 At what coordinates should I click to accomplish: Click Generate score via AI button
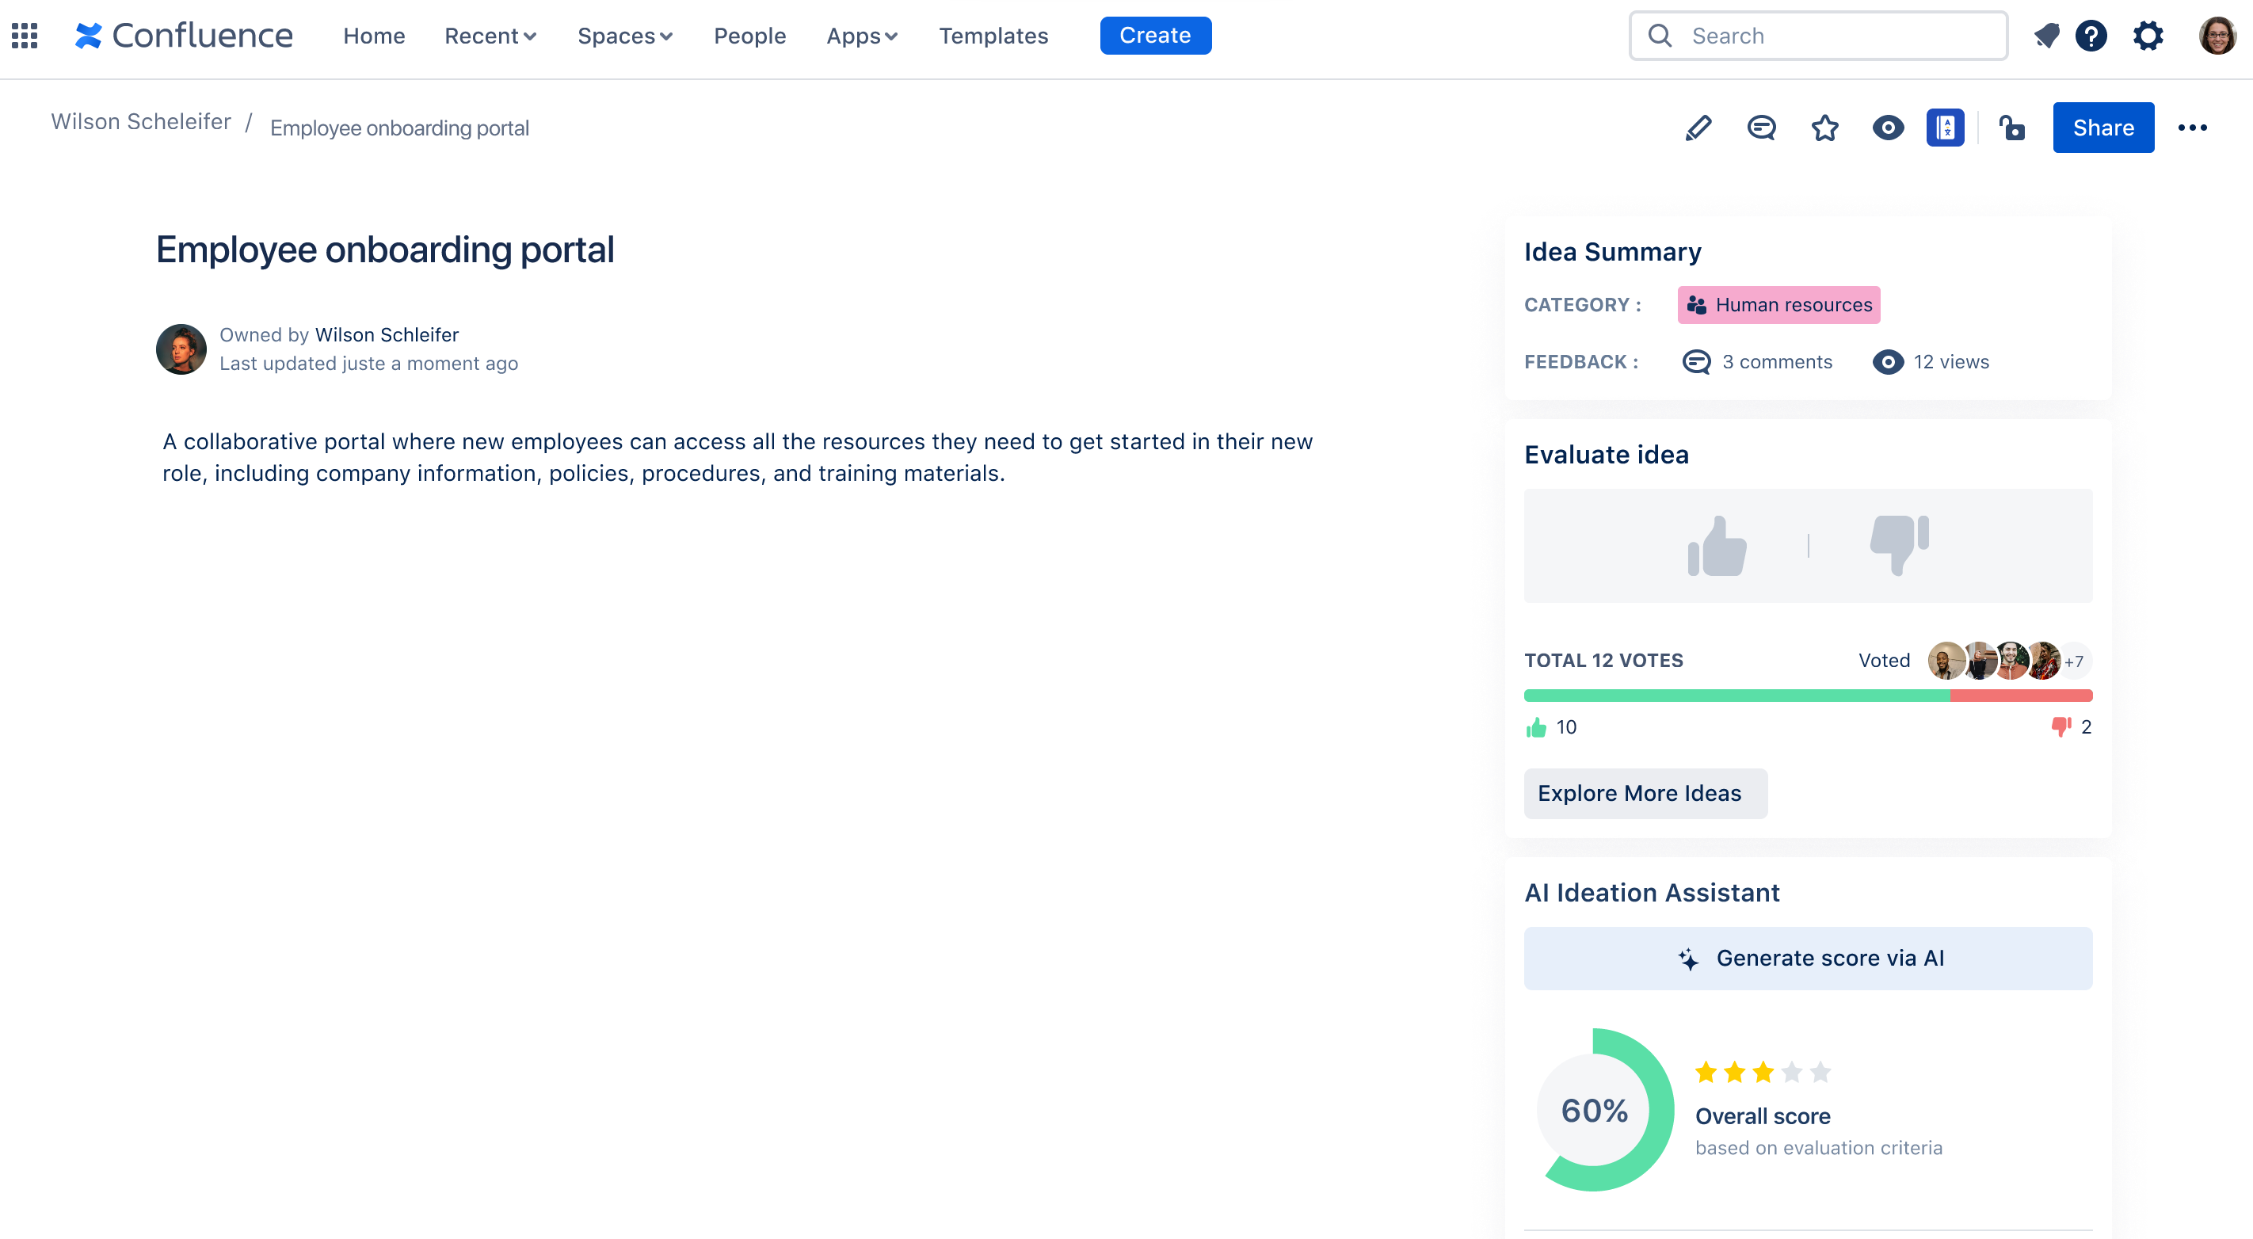coord(1808,959)
